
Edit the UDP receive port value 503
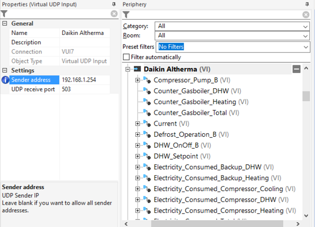(84, 89)
